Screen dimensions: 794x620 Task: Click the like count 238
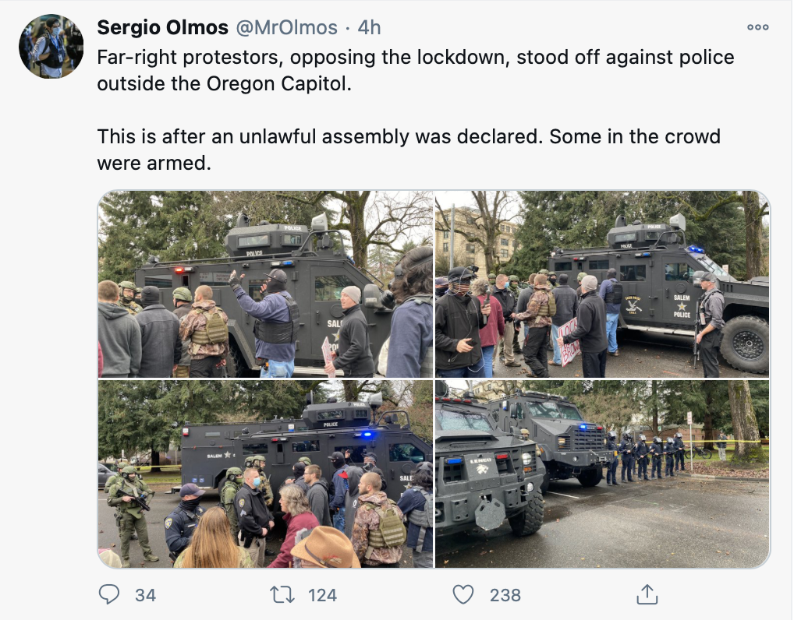point(505,596)
